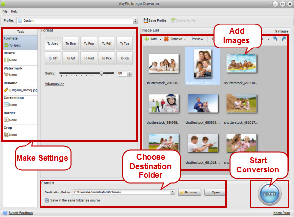Image resolution: width=294 pixels, height=217 pixels.
Task: Click the Quality slider handle
Action: [x=102, y=73]
